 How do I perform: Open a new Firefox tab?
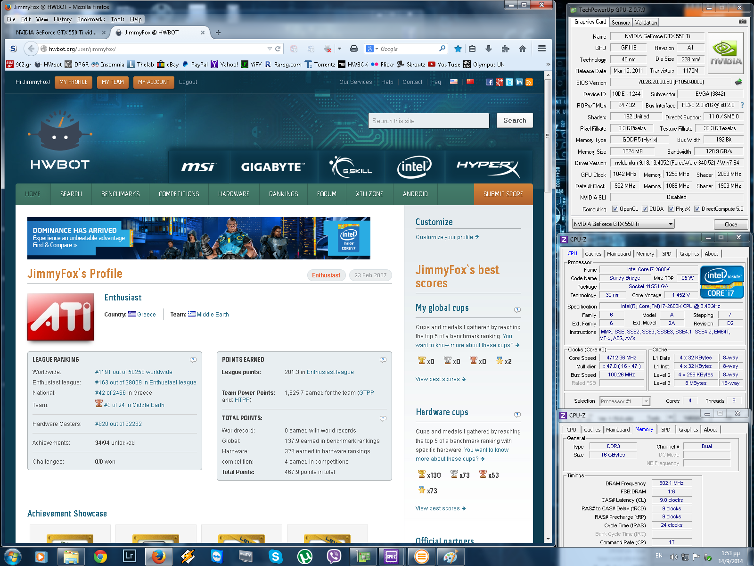point(218,33)
